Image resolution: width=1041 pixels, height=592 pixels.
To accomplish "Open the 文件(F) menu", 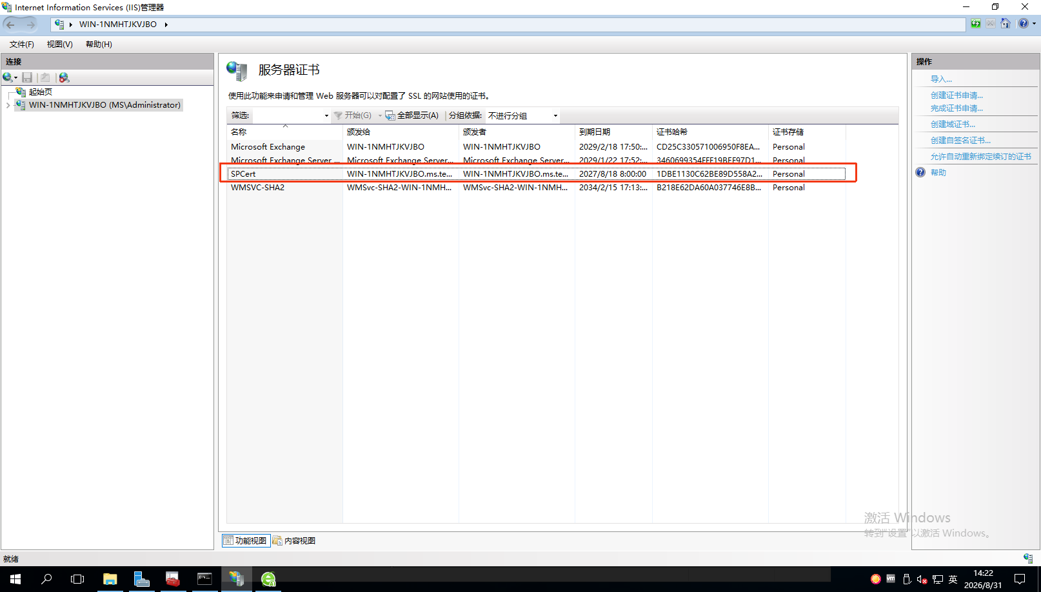I will (22, 44).
